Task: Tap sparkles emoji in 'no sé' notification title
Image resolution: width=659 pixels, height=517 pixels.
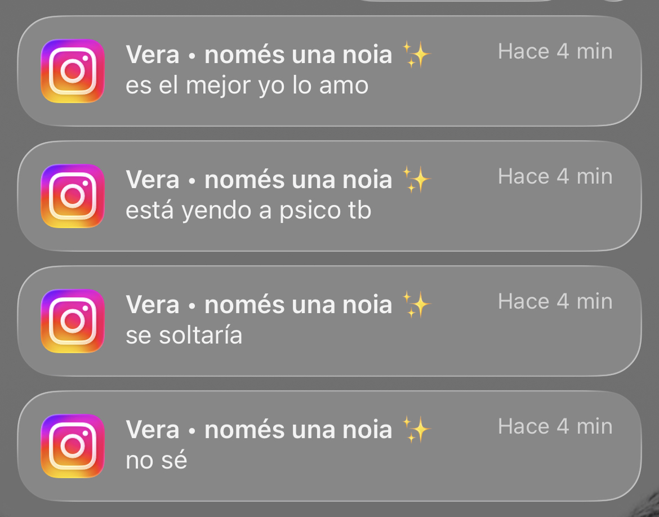Action: tap(416, 429)
